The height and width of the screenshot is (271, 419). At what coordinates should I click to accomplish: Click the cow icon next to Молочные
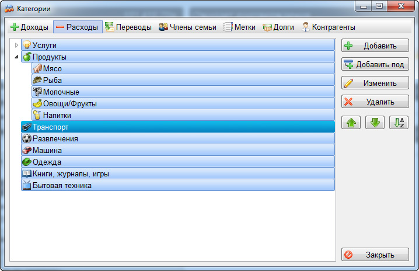[37, 92]
